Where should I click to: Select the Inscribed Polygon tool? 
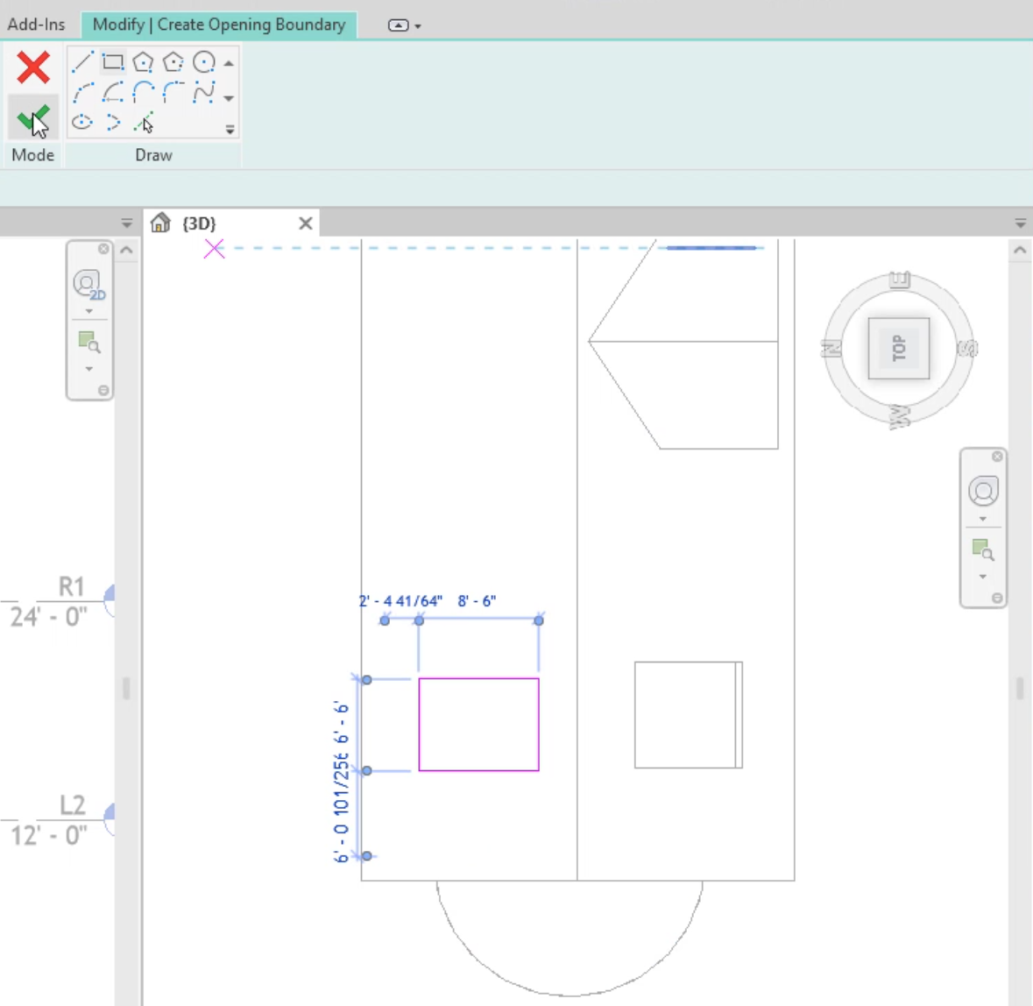pyautogui.click(x=143, y=61)
